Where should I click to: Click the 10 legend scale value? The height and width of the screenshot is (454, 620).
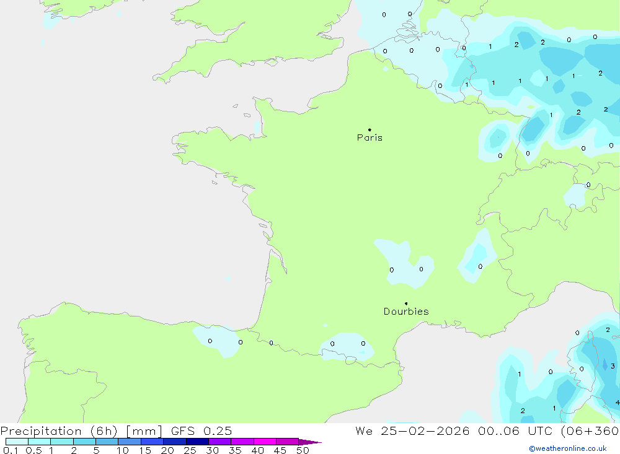pyautogui.click(x=123, y=450)
